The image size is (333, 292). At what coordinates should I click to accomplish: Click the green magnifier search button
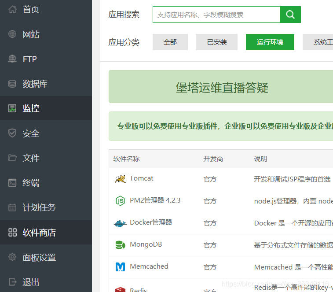(x=290, y=15)
